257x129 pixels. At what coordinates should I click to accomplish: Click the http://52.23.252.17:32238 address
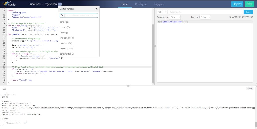241,17
